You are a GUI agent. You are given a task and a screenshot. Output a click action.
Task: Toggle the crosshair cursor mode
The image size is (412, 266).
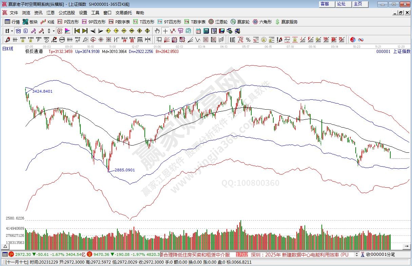click(x=165, y=31)
